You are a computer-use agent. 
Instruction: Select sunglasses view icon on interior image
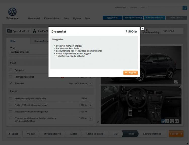(x=177, y=121)
